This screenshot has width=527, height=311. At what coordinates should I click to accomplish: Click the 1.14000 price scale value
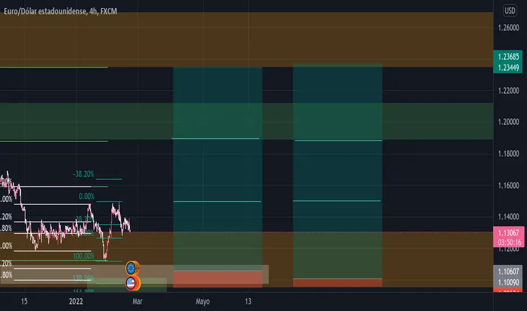tap(508, 217)
